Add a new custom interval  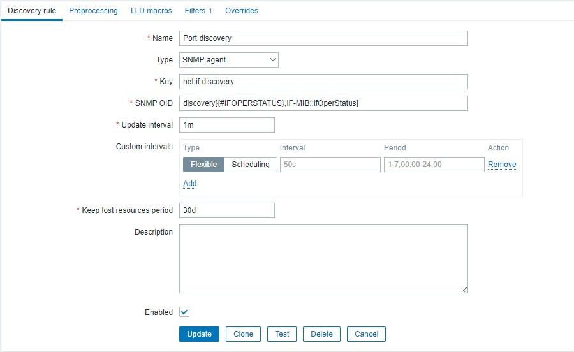tap(189, 184)
